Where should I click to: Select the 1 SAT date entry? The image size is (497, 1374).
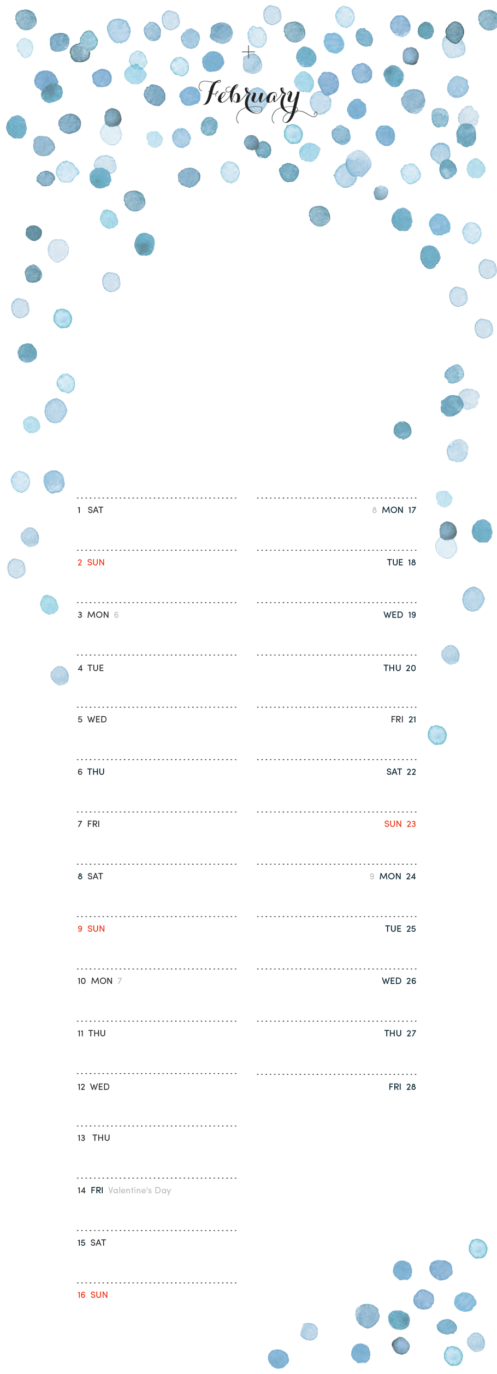(x=90, y=510)
